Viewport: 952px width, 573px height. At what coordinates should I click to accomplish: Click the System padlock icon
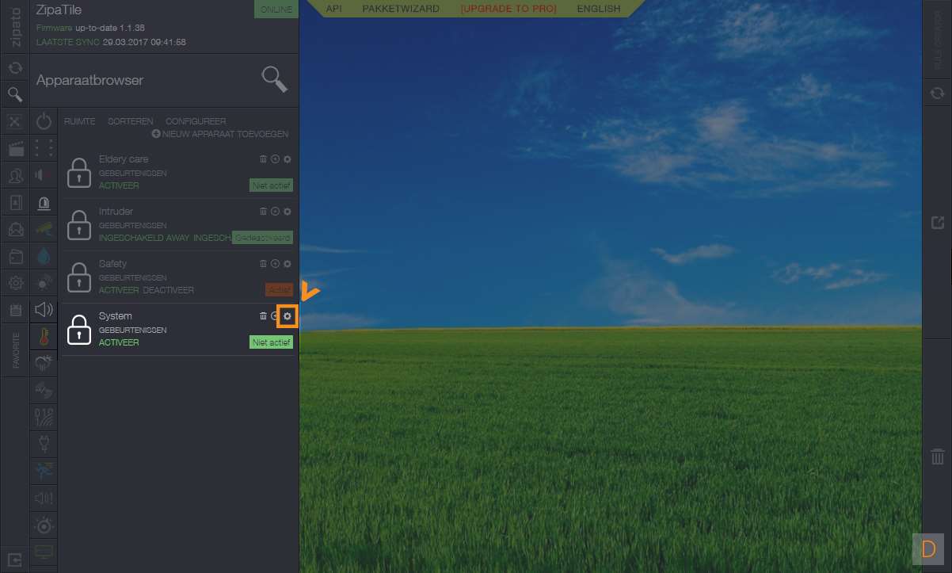coord(78,330)
